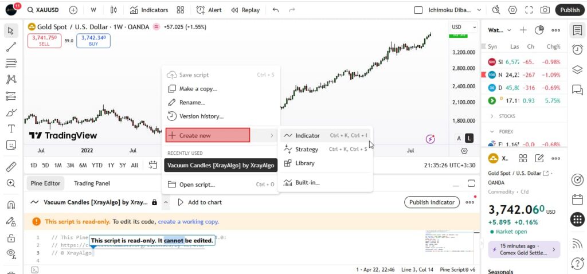Expand the STOCKS watchlist section

coord(492,116)
